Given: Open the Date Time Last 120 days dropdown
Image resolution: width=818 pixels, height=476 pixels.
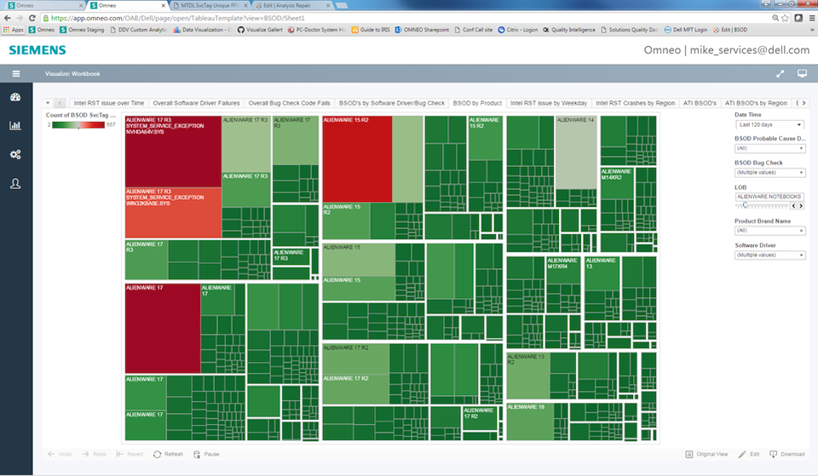Looking at the screenshot, I should pos(769,124).
